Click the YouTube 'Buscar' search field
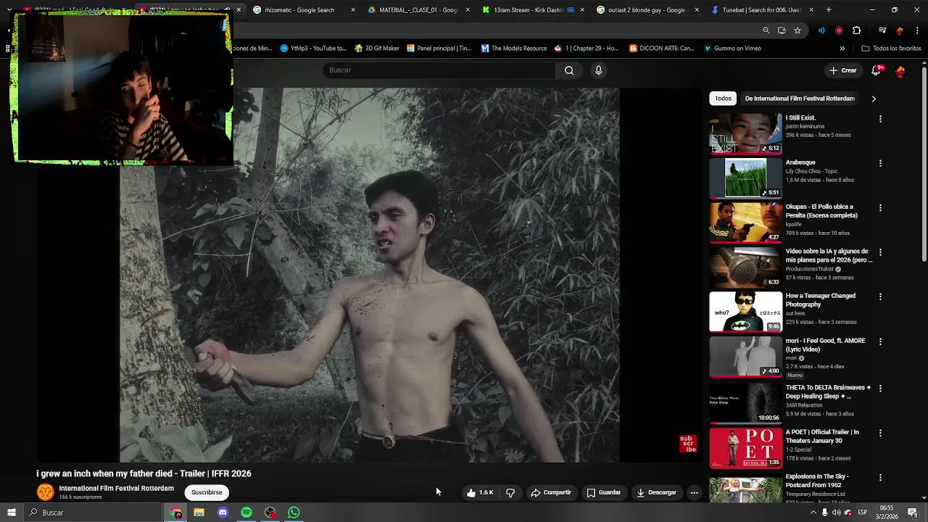The width and height of the screenshot is (928, 522). click(439, 70)
